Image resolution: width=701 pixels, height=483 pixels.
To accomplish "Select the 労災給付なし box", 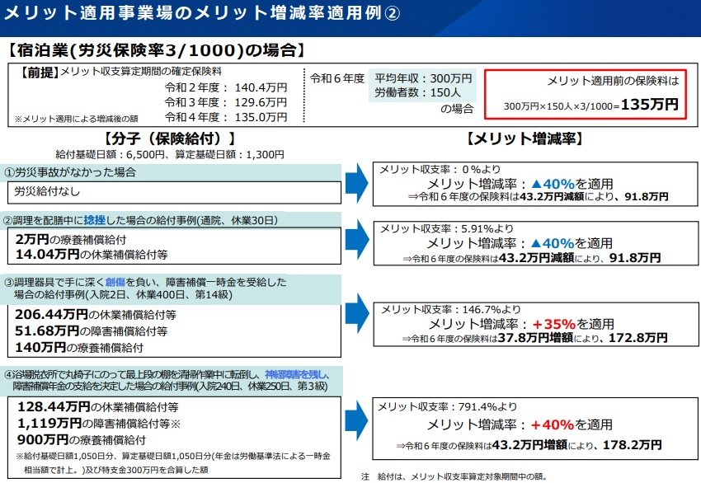I will pyautogui.click(x=173, y=192).
